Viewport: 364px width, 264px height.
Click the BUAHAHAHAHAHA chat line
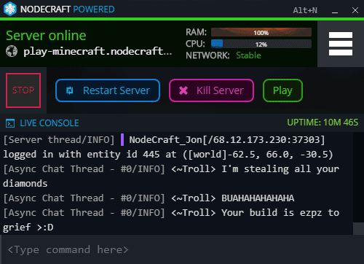(x=149, y=198)
